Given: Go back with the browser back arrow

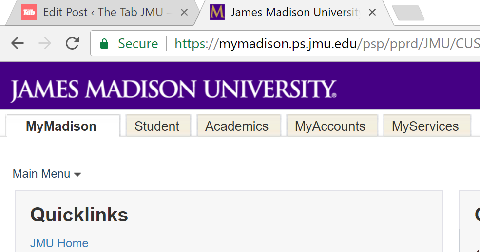Looking at the screenshot, I should click(18, 43).
